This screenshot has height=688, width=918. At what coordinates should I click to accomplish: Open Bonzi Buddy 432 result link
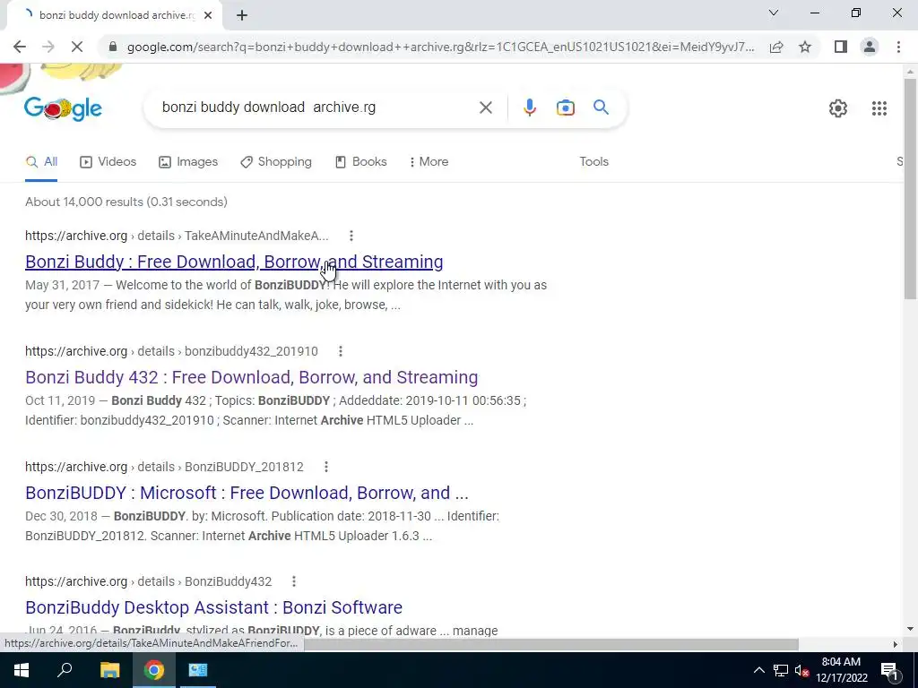coord(252,377)
